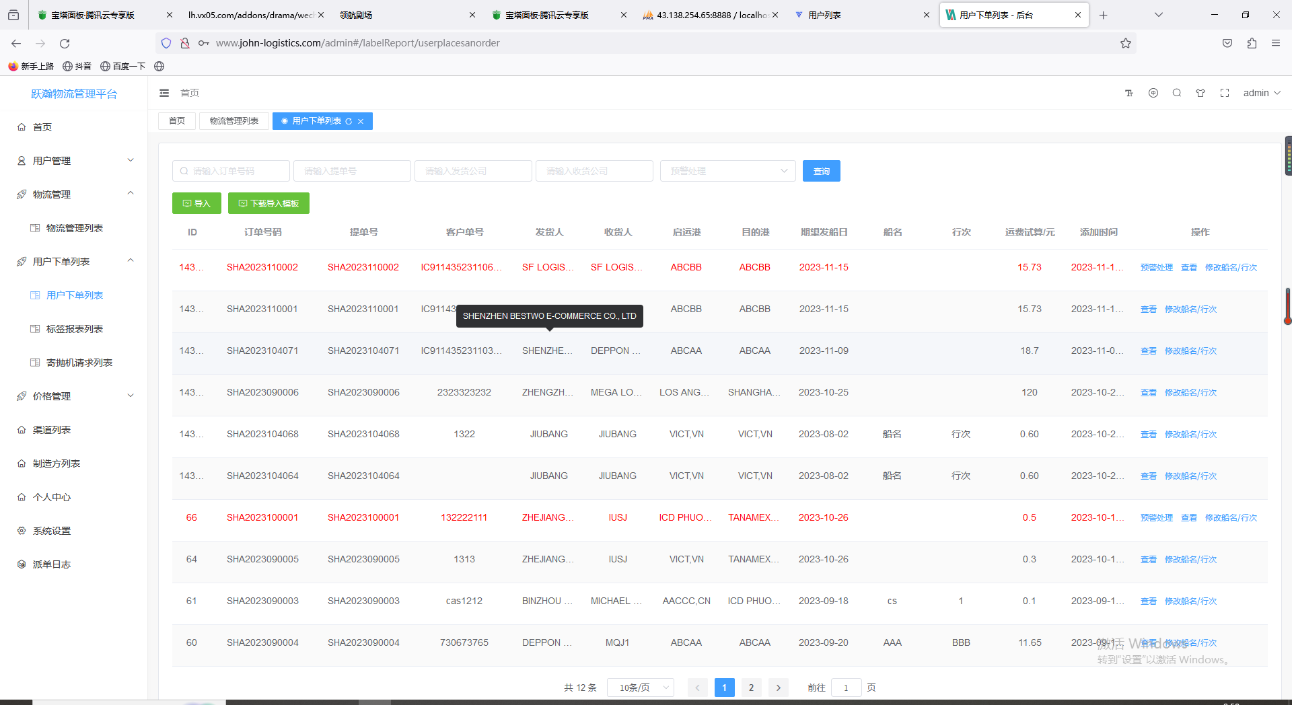Refresh the 用户下单列表 tab

[349, 121]
